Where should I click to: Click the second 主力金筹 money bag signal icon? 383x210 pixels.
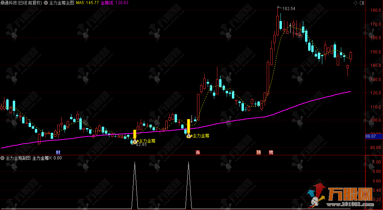coord(188,136)
